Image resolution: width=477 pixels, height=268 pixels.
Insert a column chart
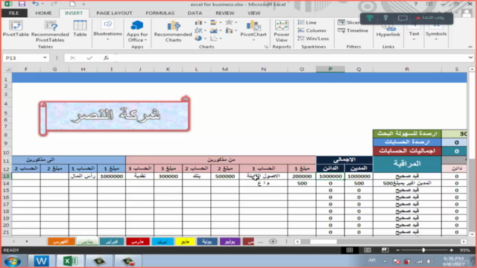200,22
